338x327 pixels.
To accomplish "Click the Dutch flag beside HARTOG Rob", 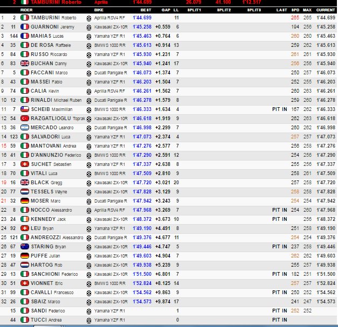I will click(25, 265).
